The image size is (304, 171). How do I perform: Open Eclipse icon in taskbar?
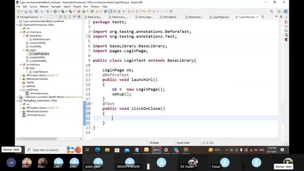[x=156, y=150]
